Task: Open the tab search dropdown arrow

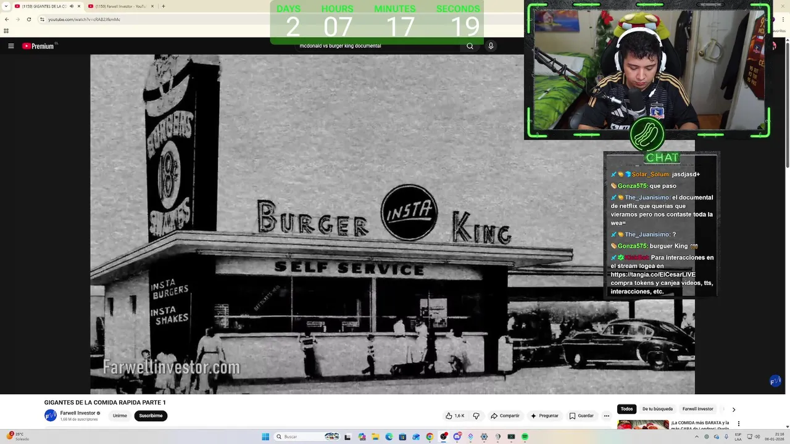Action: pos(6,6)
